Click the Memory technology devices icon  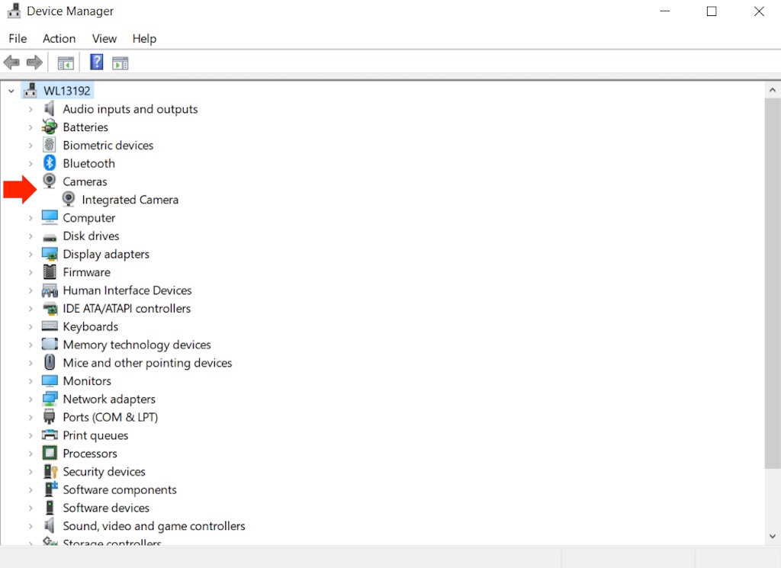pyautogui.click(x=50, y=344)
